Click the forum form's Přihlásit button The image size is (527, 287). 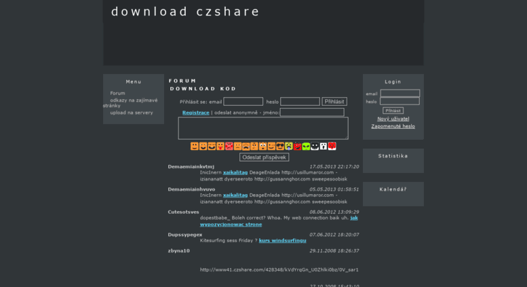[x=334, y=102]
